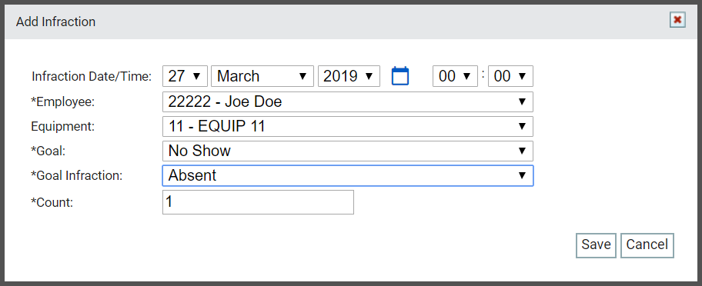Open the day dropdown showing 27
Image resolution: width=702 pixels, height=286 pixels.
tap(185, 76)
